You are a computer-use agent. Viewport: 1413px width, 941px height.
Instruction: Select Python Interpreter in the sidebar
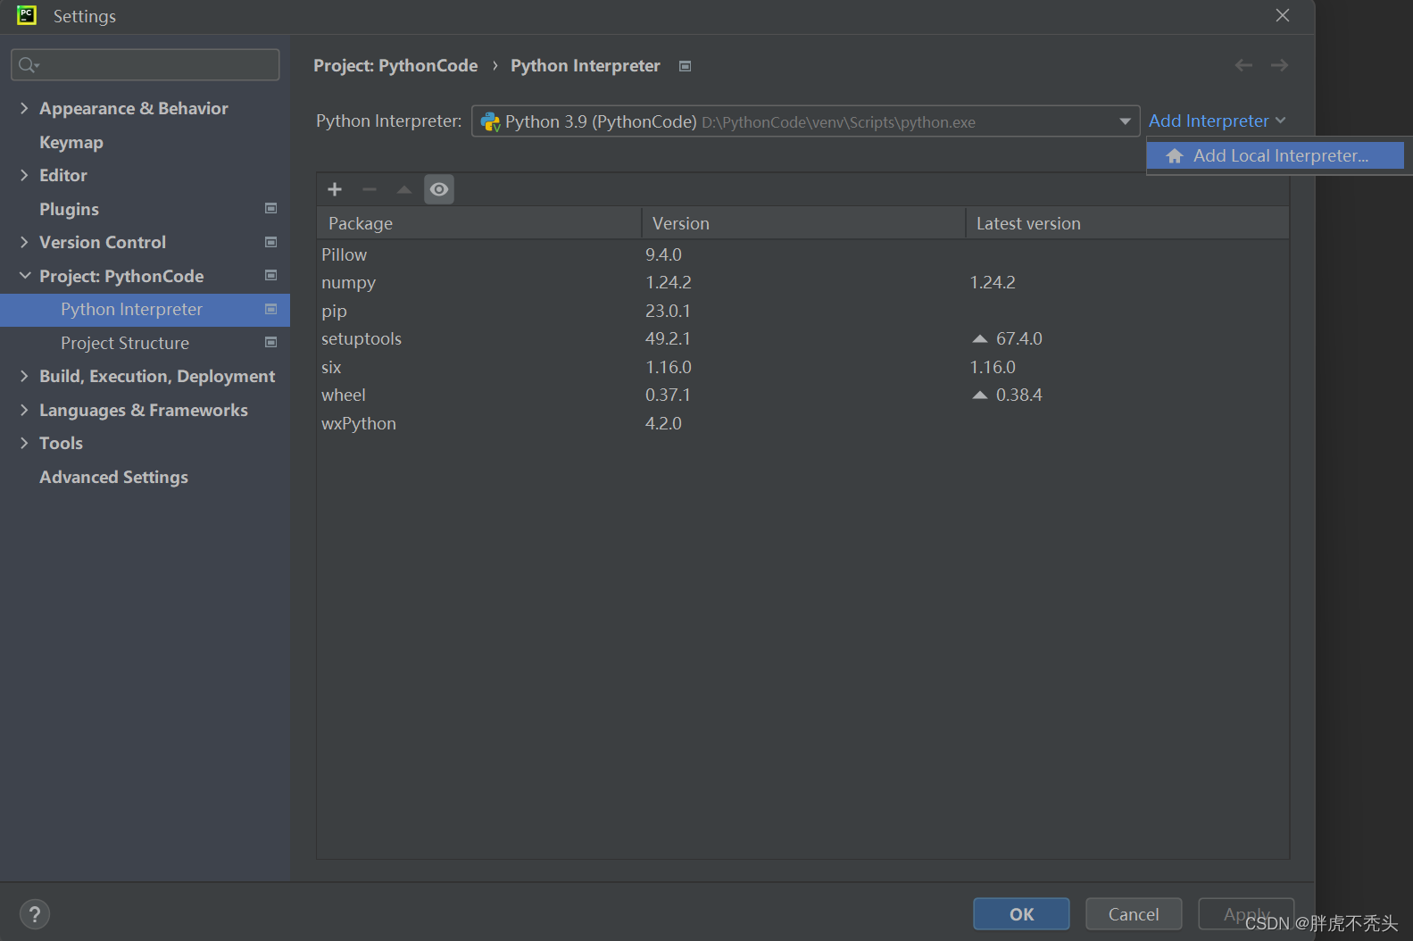tap(145, 309)
